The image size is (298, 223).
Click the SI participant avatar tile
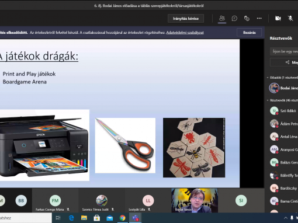241,200
